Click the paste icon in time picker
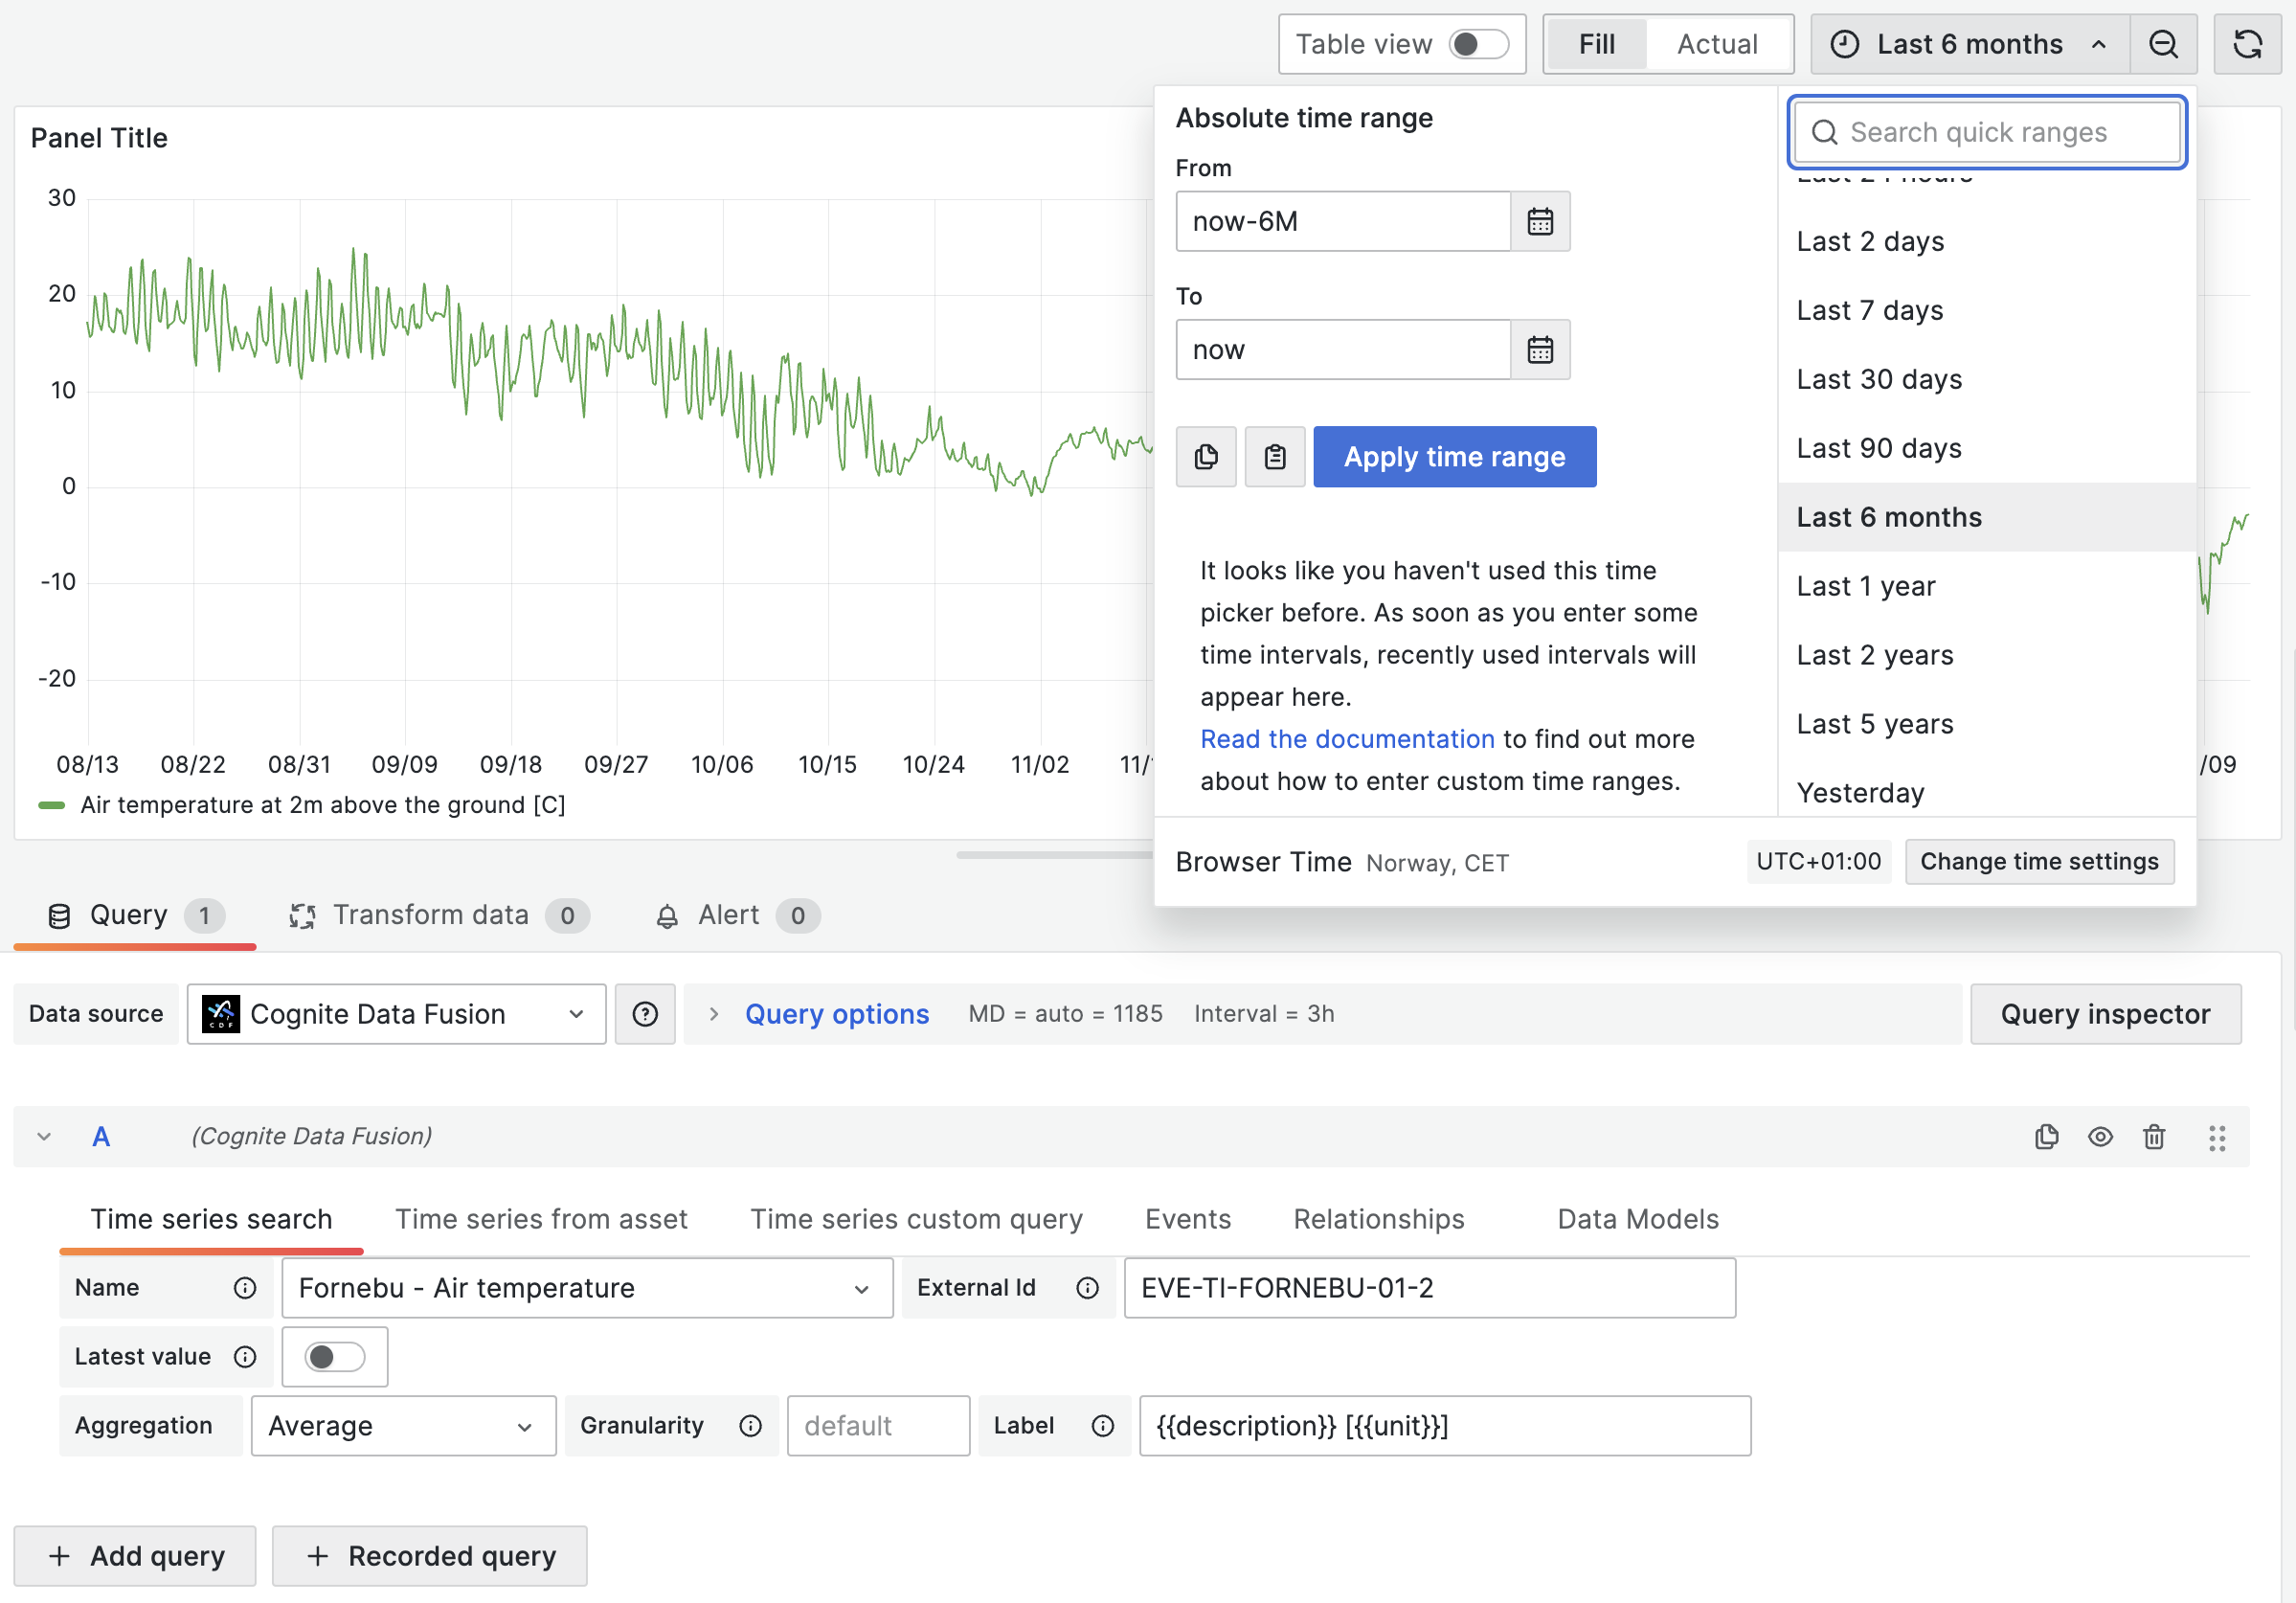Screen dimensions: 2296x1603 [x=1273, y=455]
